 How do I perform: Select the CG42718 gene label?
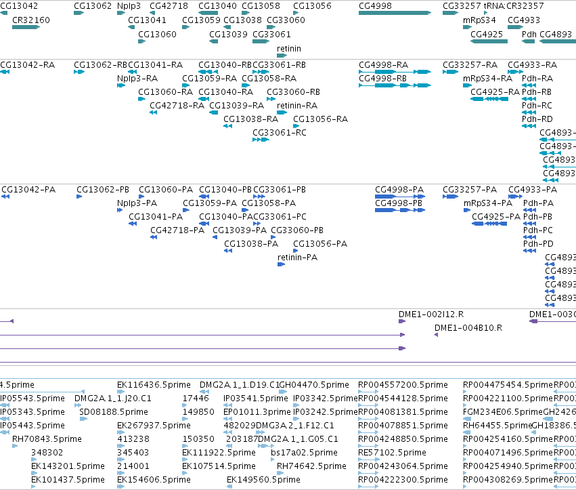[x=169, y=6]
